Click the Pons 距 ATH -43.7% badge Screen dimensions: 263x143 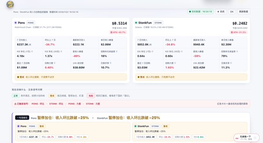point(118,32)
